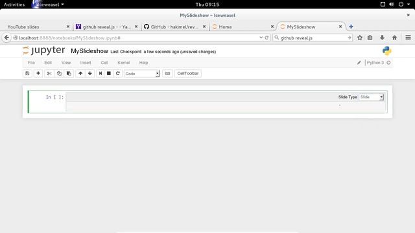Open browser downloads arrow icon

382,38
